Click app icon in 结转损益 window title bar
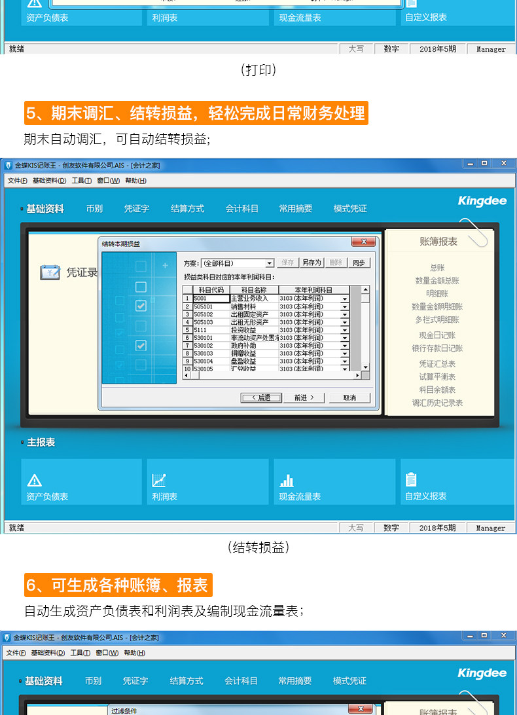This screenshot has width=517, height=715. (x=9, y=166)
